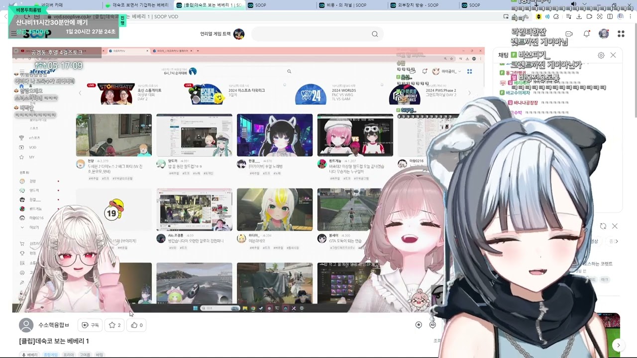Click the VOD title [클립]데숙코 보는 베베리 1
This screenshot has width=637, height=358.
[x=54, y=341]
